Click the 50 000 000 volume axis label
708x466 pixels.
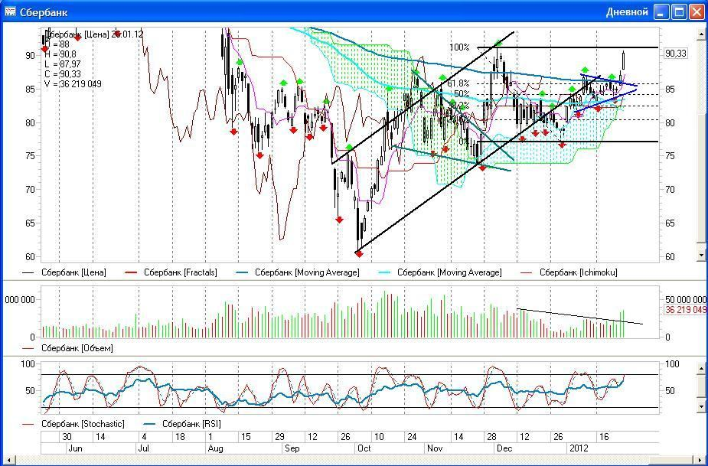point(686,299)
